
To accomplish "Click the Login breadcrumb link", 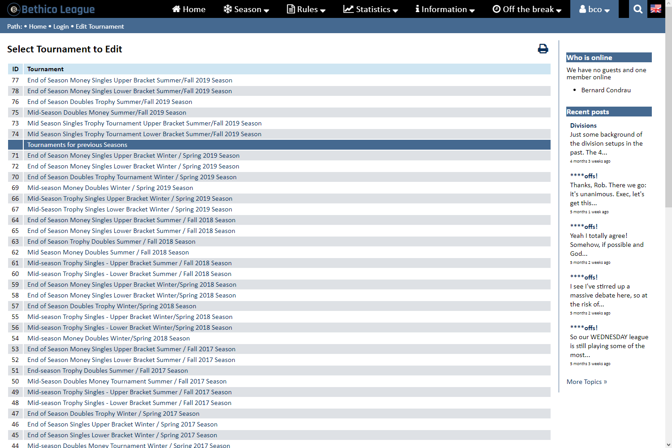I will (61, 26).
